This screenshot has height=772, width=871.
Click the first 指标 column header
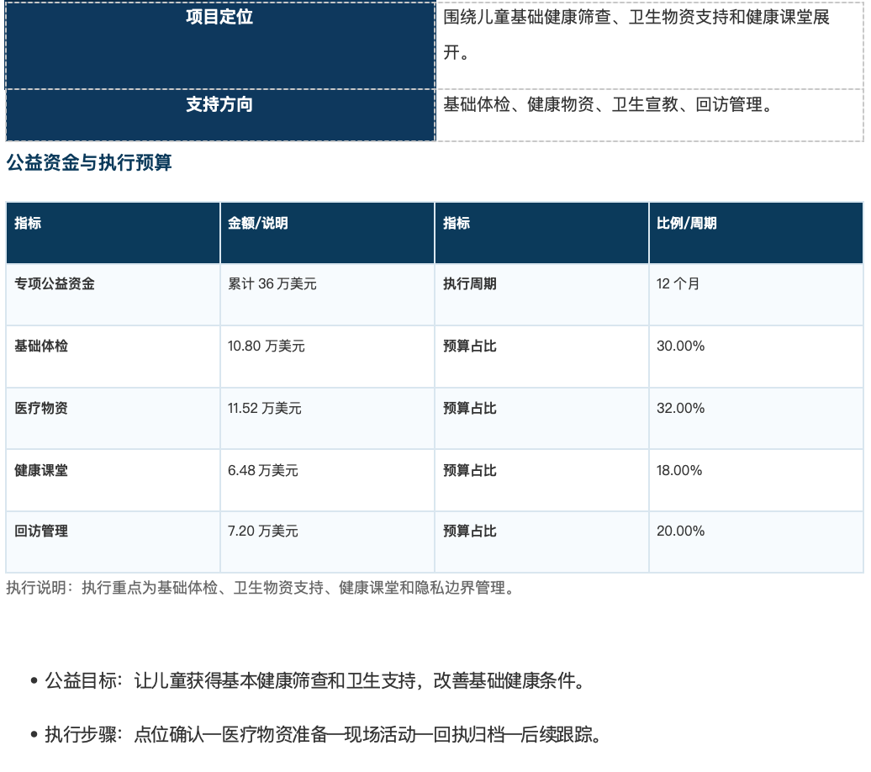[113, 233]
